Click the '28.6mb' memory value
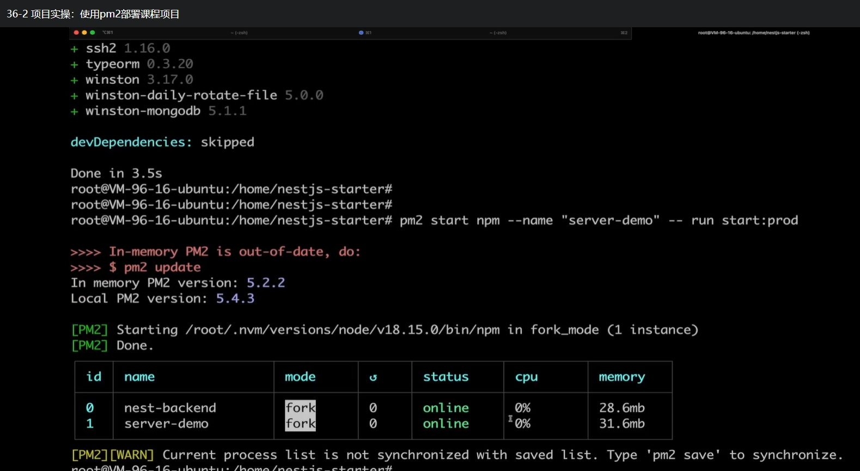The height and width of the screenshot is (471, 860). 622,408
